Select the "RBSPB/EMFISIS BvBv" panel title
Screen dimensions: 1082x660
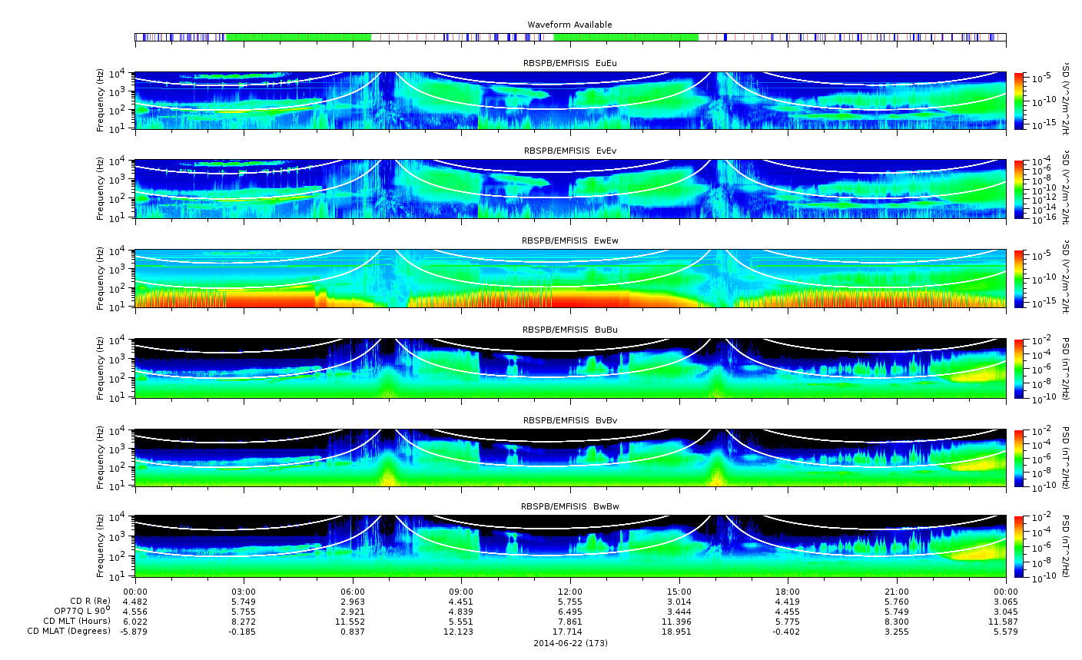tap(569, 420)
